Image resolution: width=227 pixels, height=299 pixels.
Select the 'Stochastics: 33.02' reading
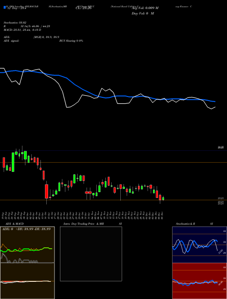15,23
